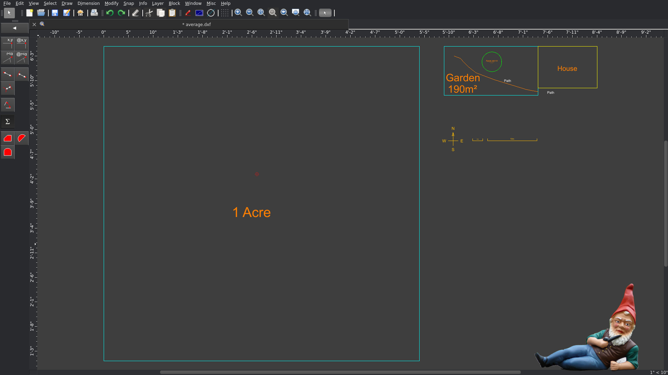This screenshot has height=375, width=668.
Task: Close the average.dxf document tab
Action: (34, 24)
